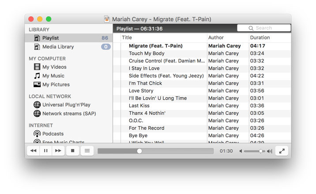316x194 pixels.
Task: Click the My Videos film strip icon
Action: [x=37, y=67]
